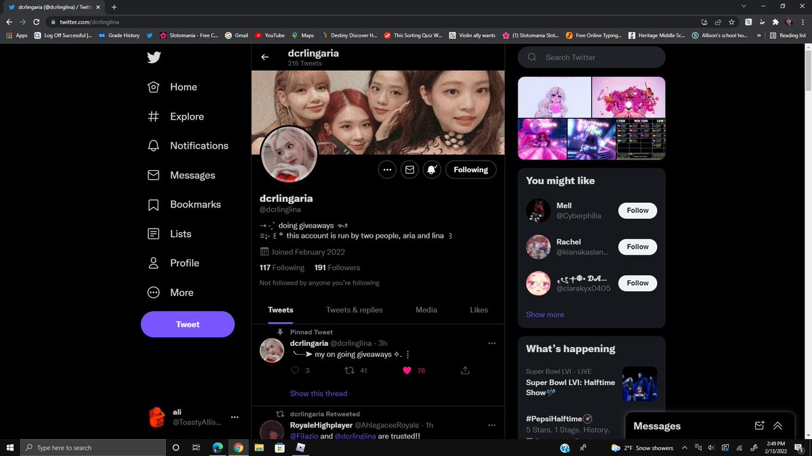Open Lists in the sidebar

coord(169,234)
